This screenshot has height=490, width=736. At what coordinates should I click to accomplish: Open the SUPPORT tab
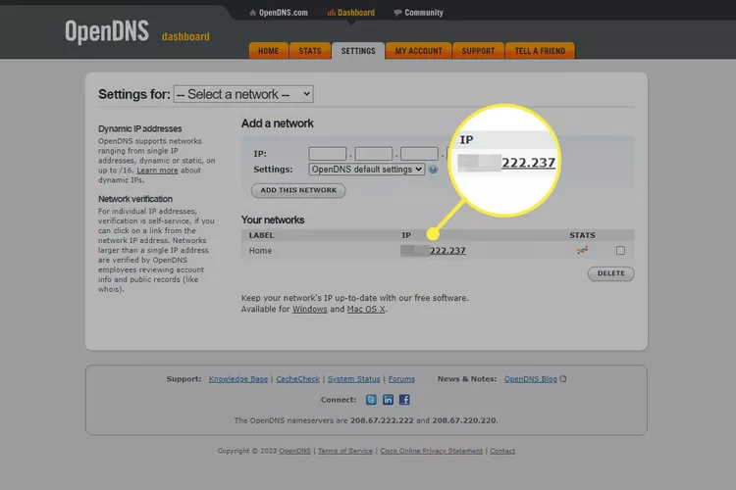[478, 51]
